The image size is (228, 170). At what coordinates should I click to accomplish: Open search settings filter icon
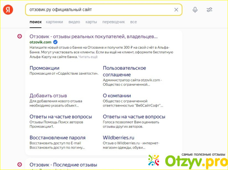click(209, 10)
